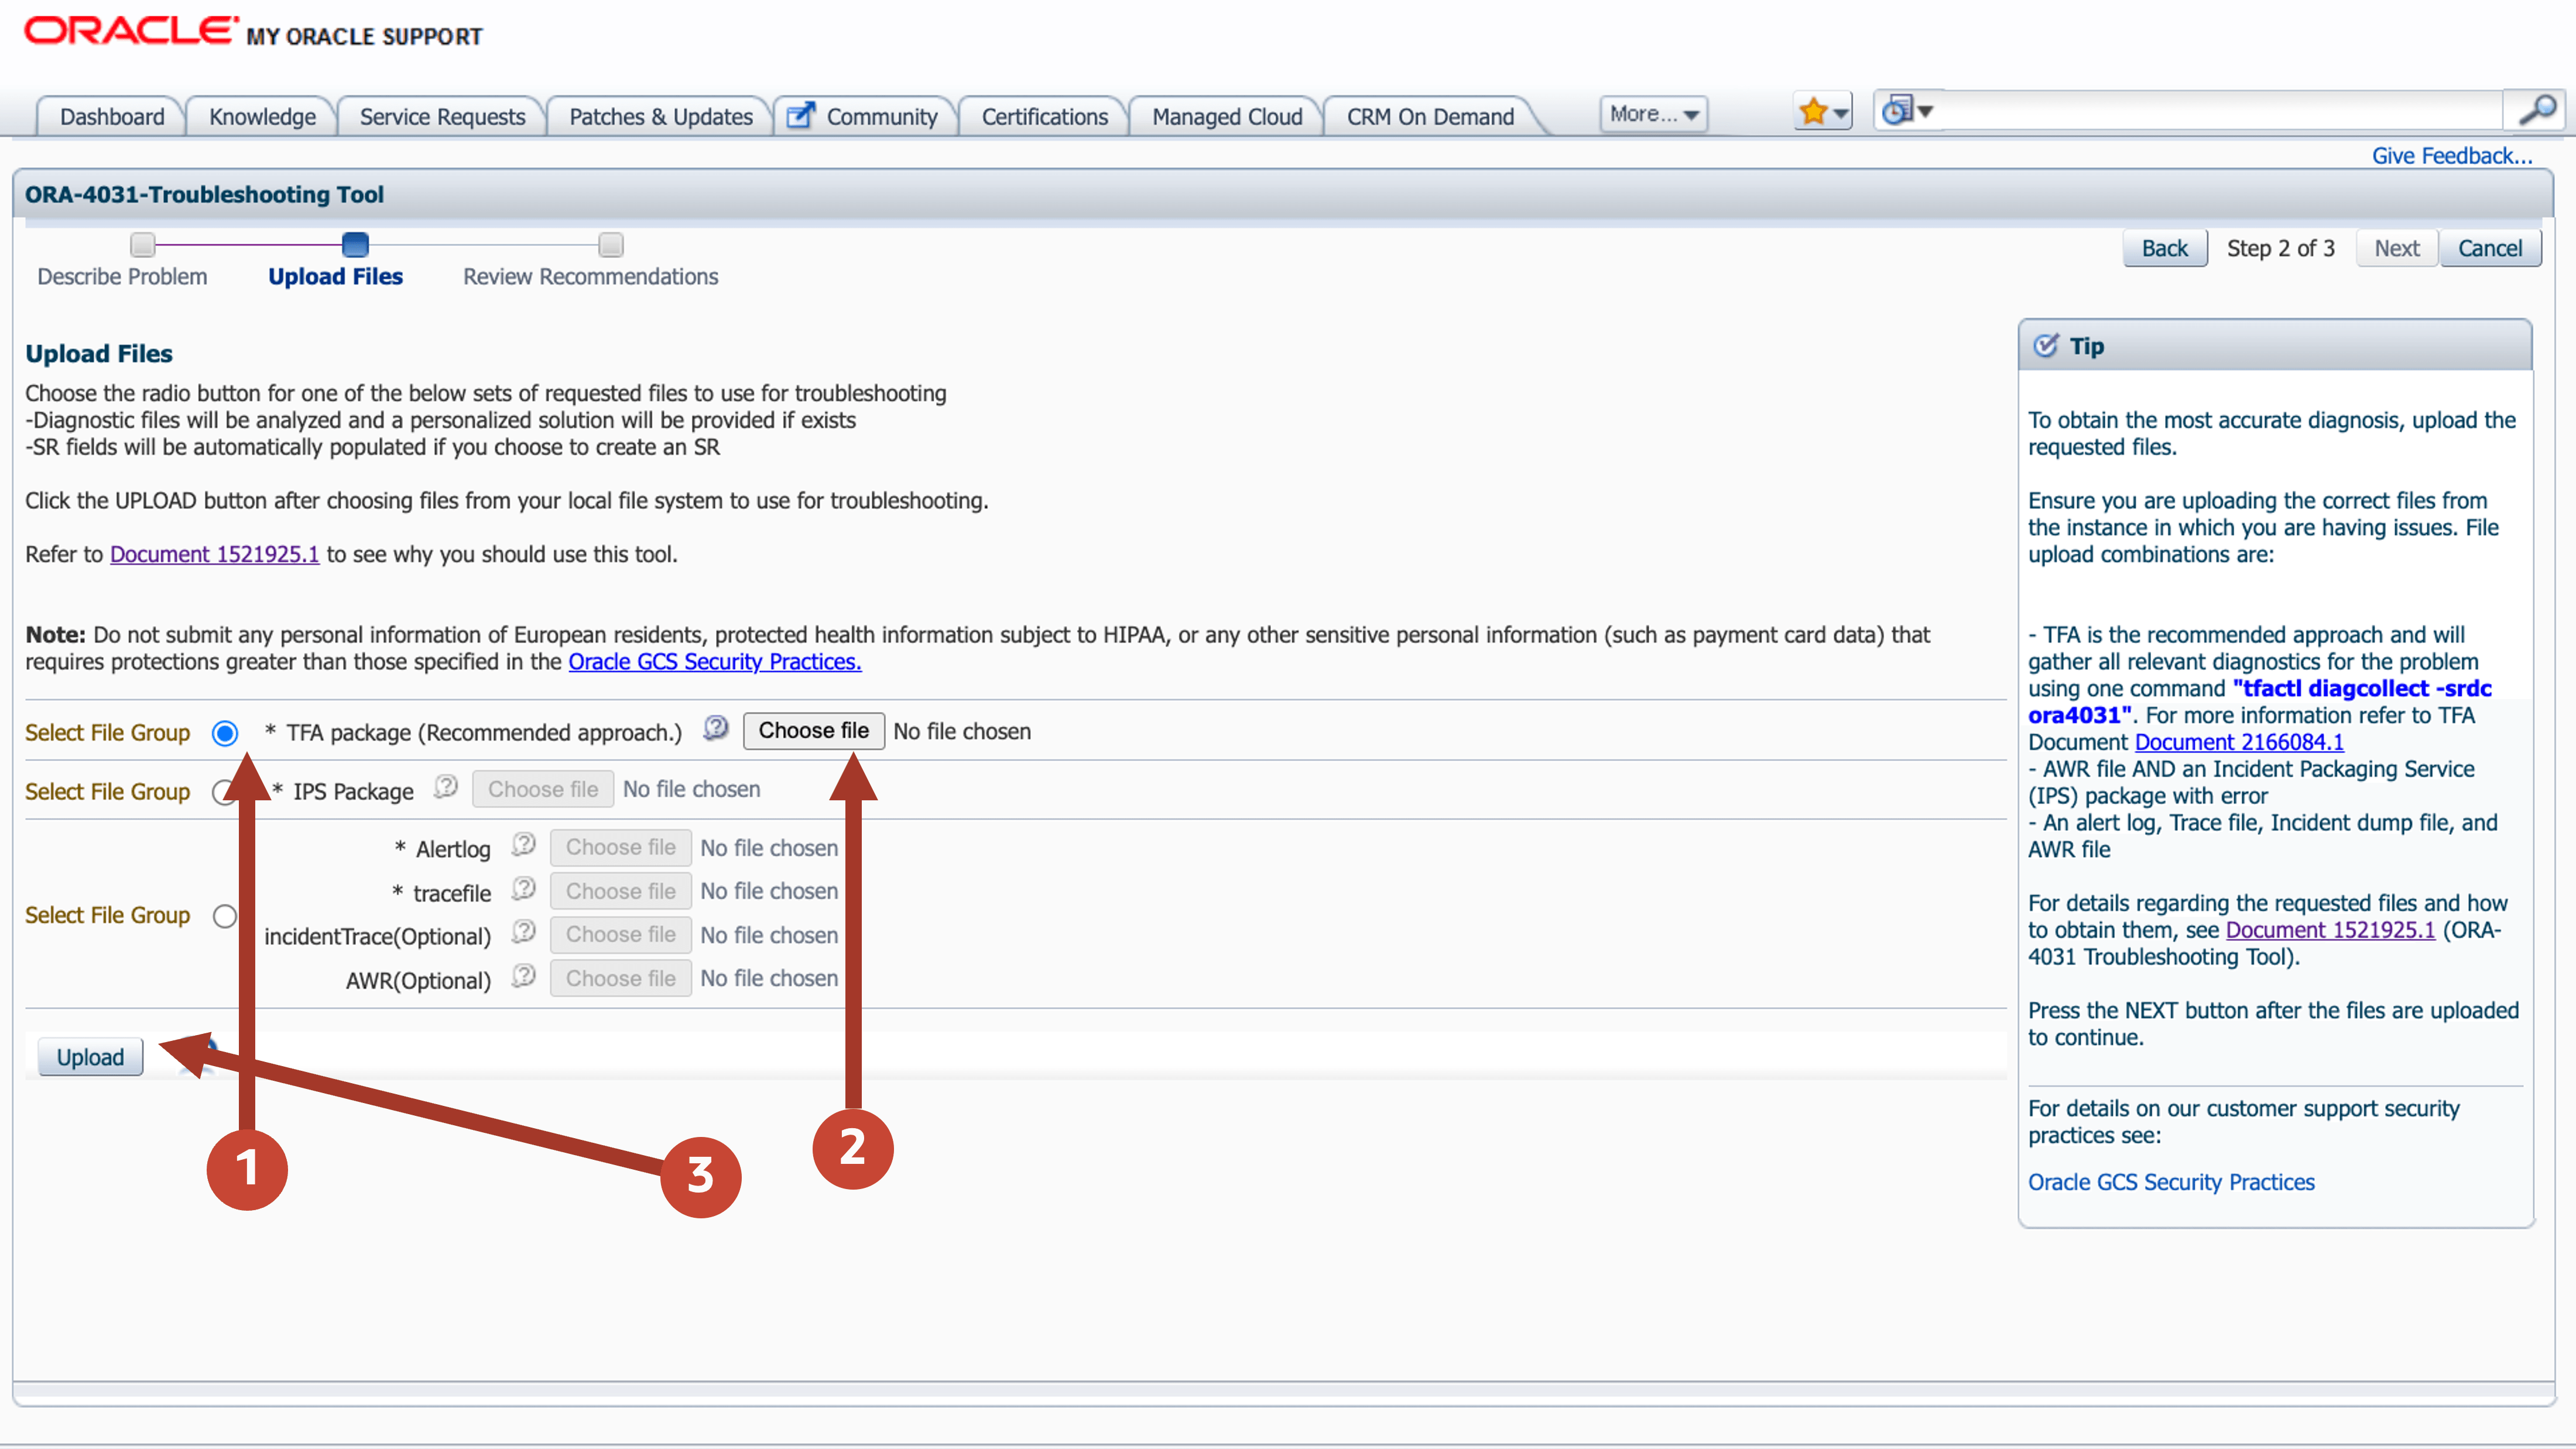Switch to the Certifications tab

coord(1045,117)
